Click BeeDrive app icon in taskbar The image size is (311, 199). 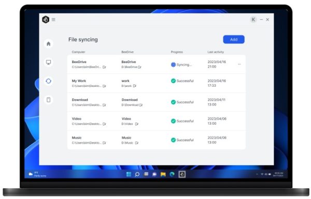(x=182, y=174)
